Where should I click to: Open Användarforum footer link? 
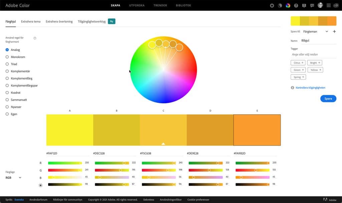[38, 200]
